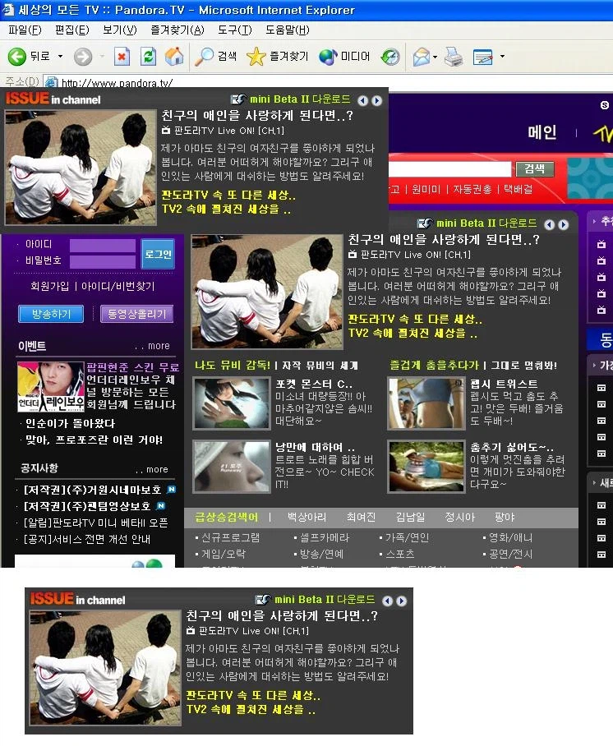The image size is (613, 746).
Task: Click next arrow in top ISSUE in channel overlay
Action: pos(377,100)
